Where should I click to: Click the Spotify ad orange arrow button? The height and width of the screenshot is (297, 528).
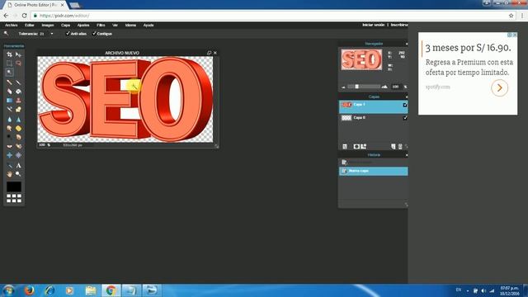499,88
